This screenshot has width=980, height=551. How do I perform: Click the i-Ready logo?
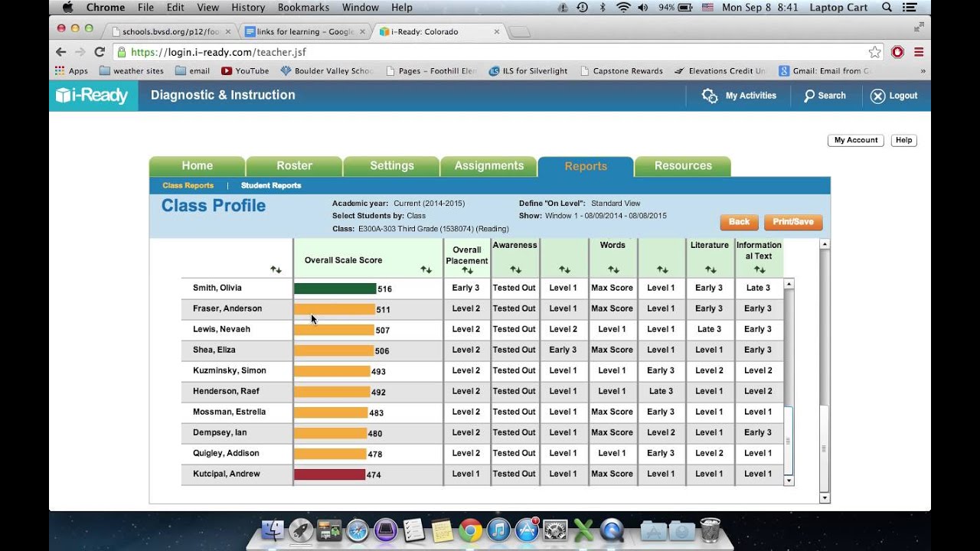93,96
